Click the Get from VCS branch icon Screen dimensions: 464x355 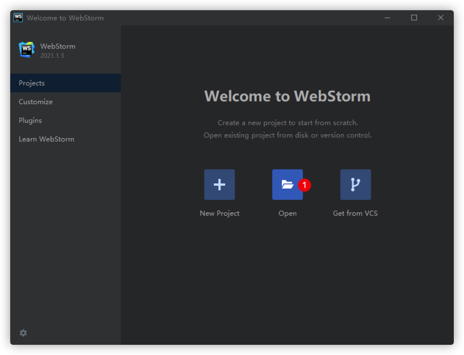tap(355, 185)
